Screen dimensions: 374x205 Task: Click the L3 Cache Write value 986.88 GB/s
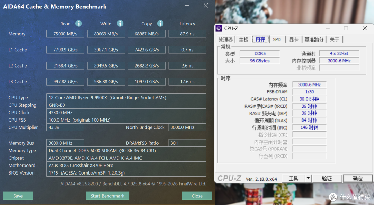click(106, 82)
